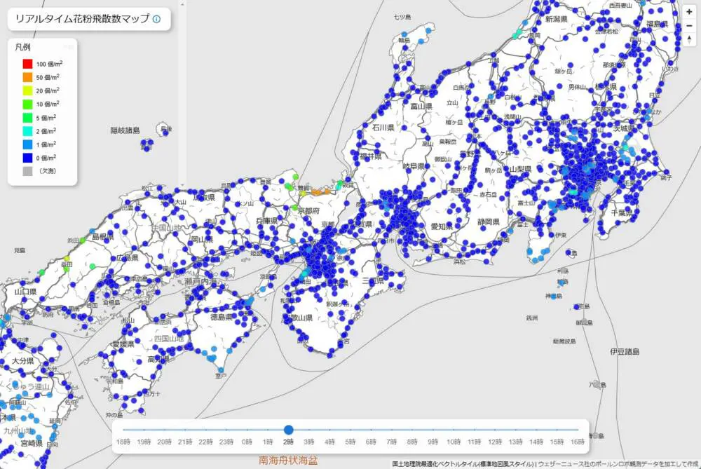
Task: Move the timeline to 11時
Action: 475,442
